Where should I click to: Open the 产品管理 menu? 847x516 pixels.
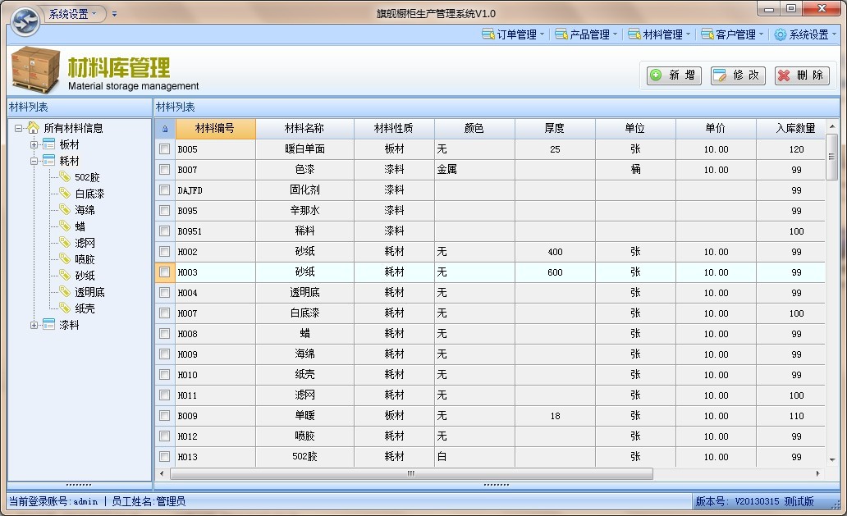point(586,34)
